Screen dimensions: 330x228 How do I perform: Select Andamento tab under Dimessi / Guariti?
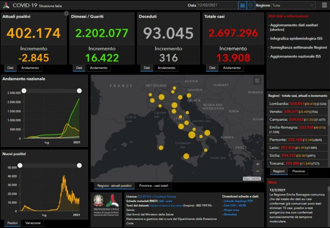99,68
